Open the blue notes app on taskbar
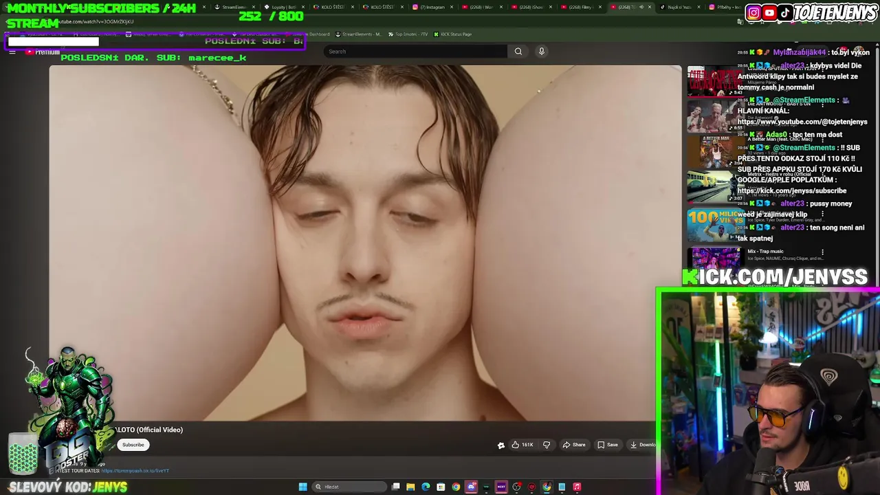The image size is (880, 495). (562, 487)
